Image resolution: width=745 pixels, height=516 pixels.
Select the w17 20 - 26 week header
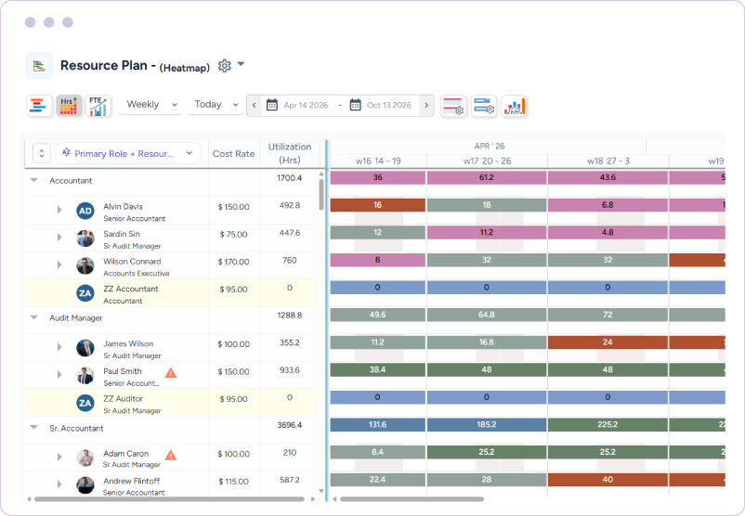(x=487, y=161)
